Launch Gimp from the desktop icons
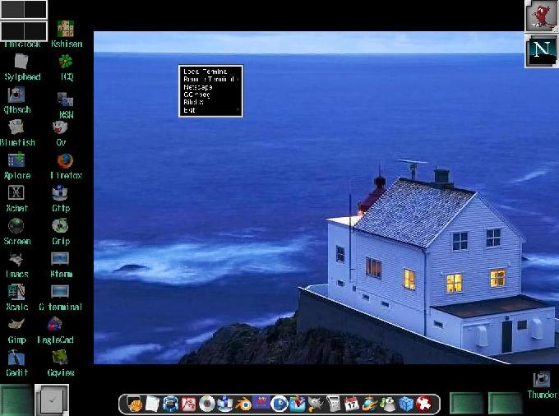Image resolution: width=559 pixels, height=416 pixels. pyautogui.click(x=16, y=325)
